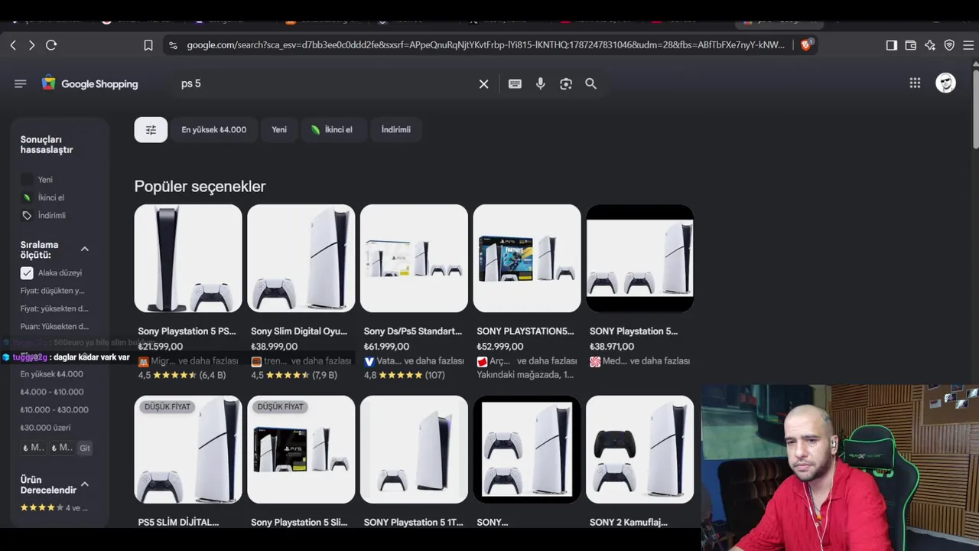Open the 'Sony Playstation 5 PS...' product image

188,258
